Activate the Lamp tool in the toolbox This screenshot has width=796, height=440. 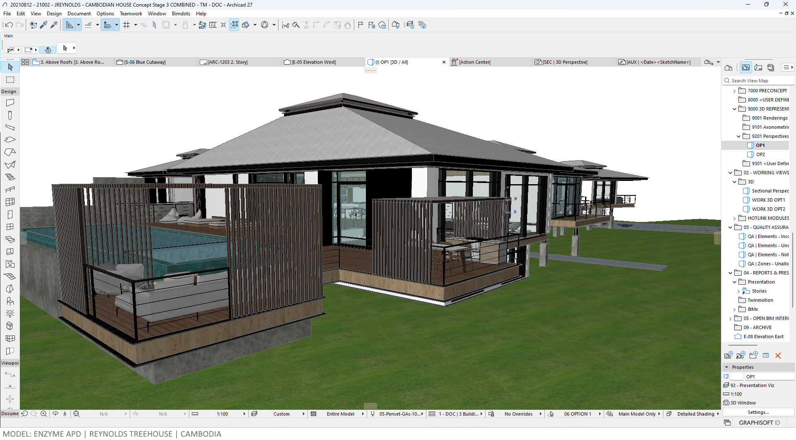(x=10, y=313)
